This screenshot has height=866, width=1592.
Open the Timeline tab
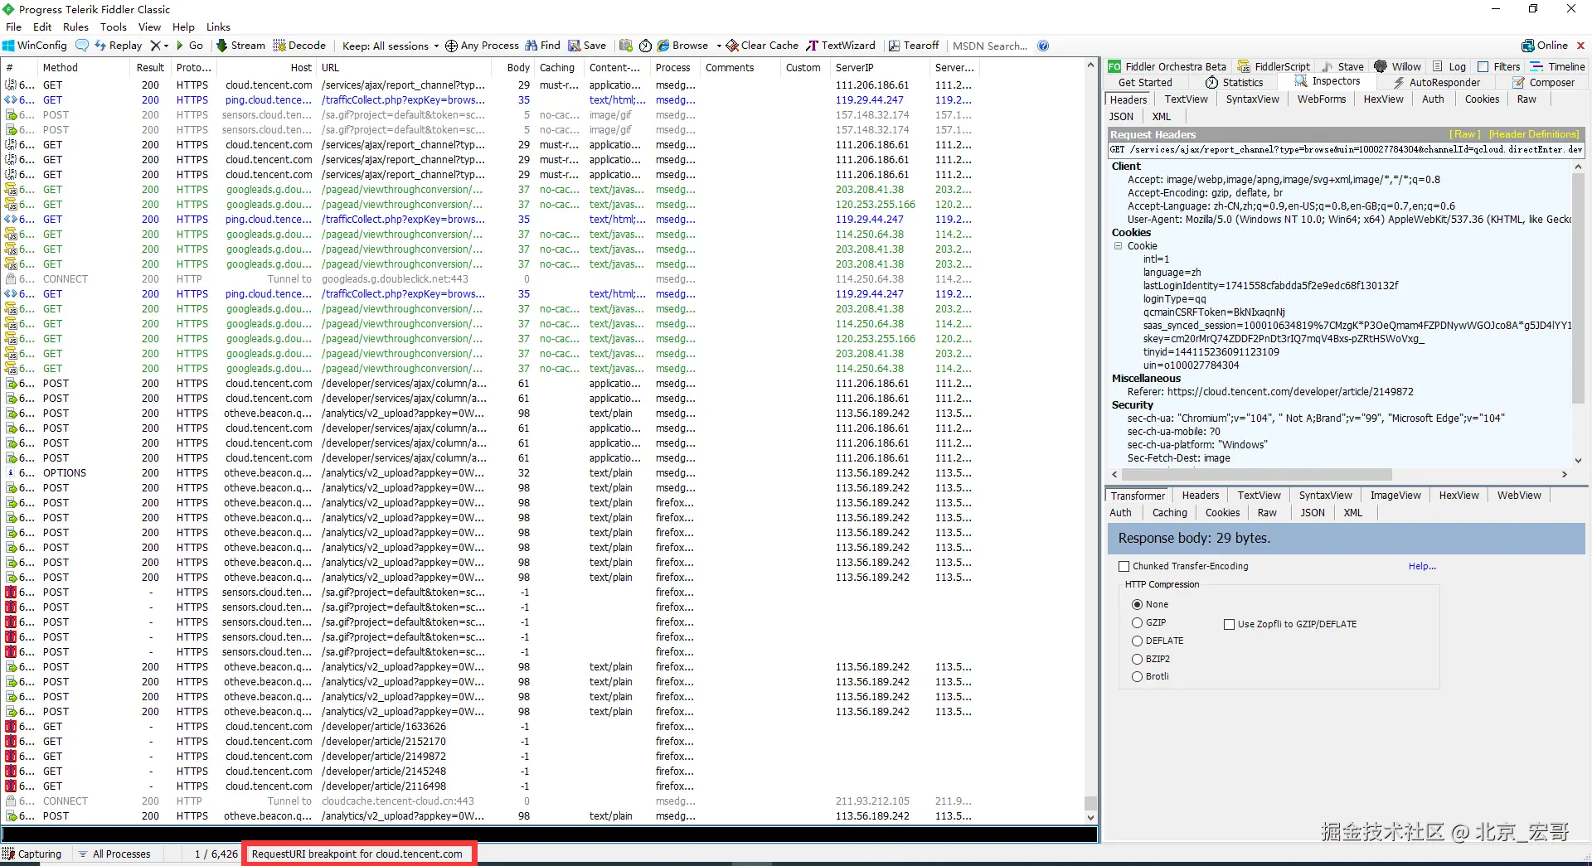(x=1558, y=66)
